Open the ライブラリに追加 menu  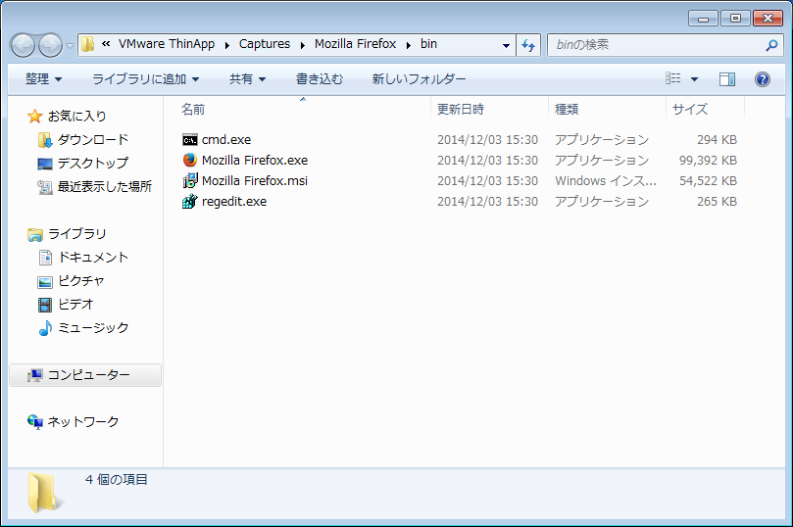146,78
